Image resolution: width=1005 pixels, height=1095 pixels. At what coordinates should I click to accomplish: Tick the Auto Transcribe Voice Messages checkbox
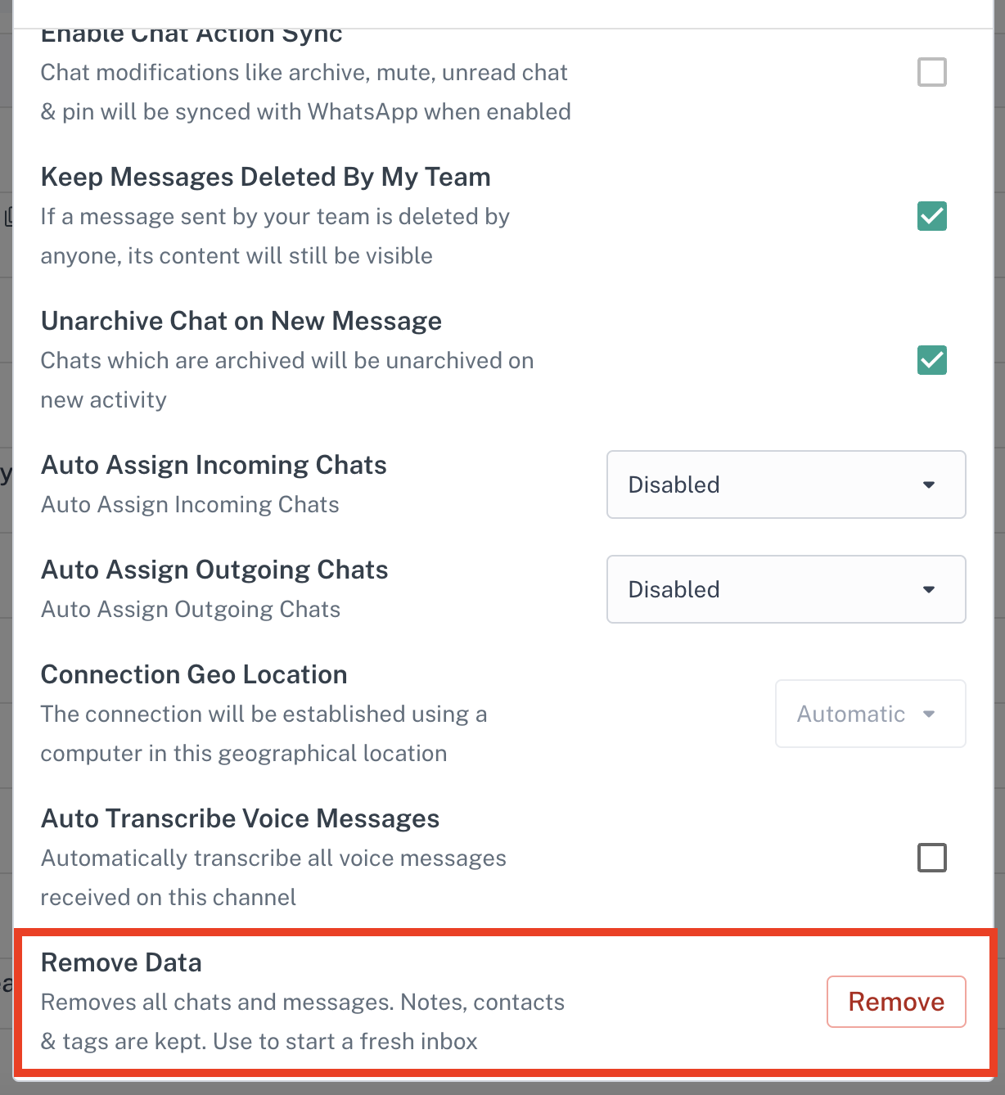tap(931, 858)
